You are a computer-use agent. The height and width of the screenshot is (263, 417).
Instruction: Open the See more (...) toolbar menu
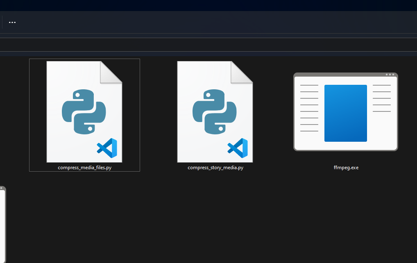click(x=12, y=23)
